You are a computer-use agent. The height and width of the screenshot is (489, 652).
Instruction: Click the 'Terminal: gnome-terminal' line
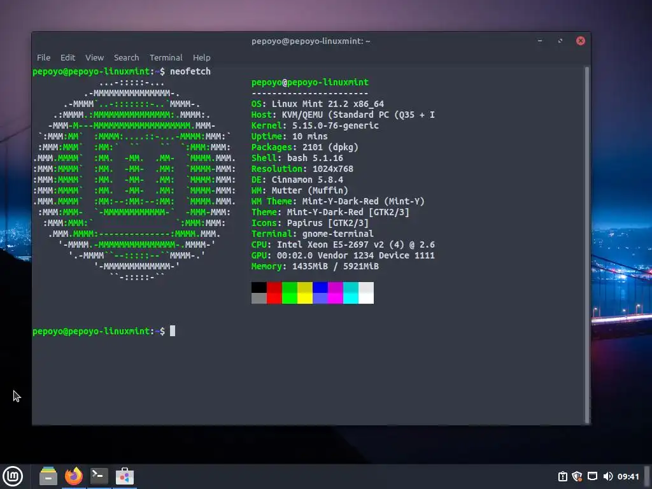312,234
